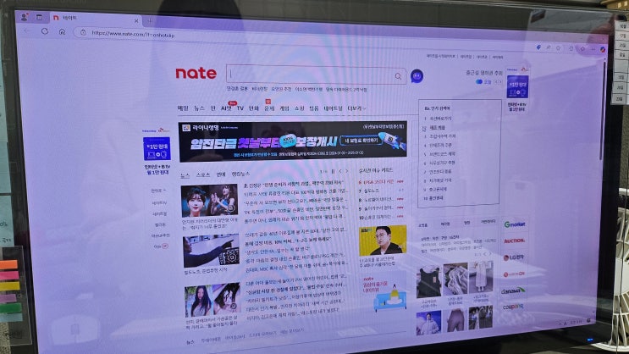Click the nate logo

[196, 73]
